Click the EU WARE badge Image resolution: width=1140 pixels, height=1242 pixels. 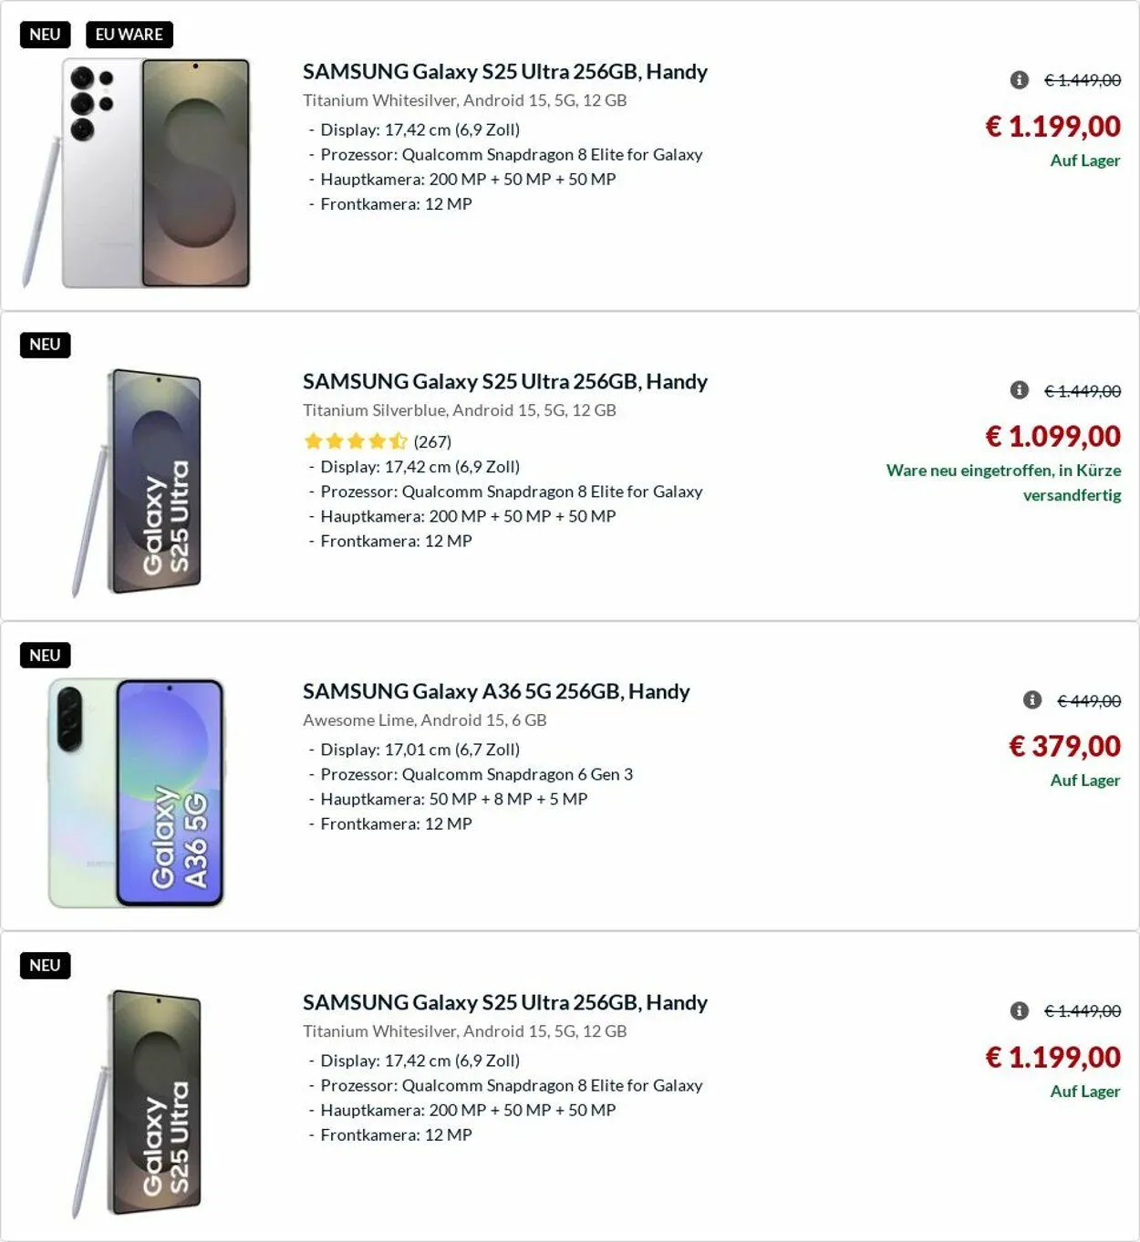point(130,35)
